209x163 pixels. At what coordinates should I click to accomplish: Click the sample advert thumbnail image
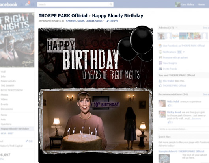pos(164,158)
